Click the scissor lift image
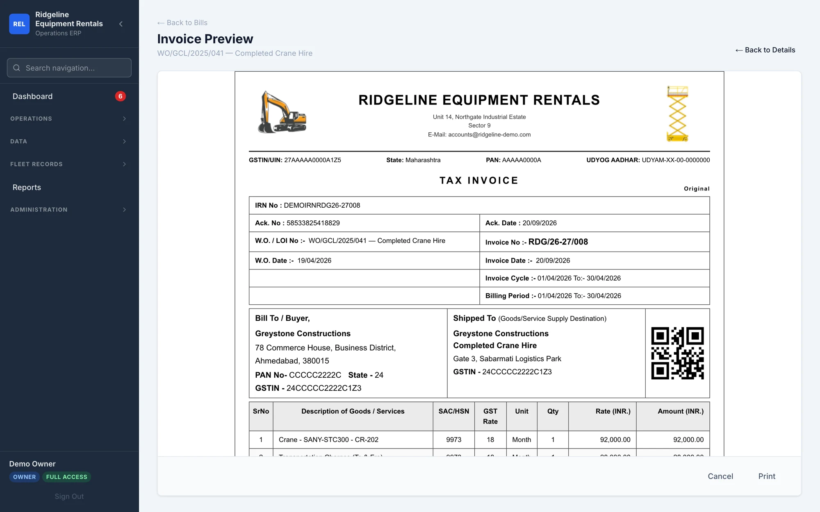Screen dimensions: 820x512 click(x=677, y=113)
